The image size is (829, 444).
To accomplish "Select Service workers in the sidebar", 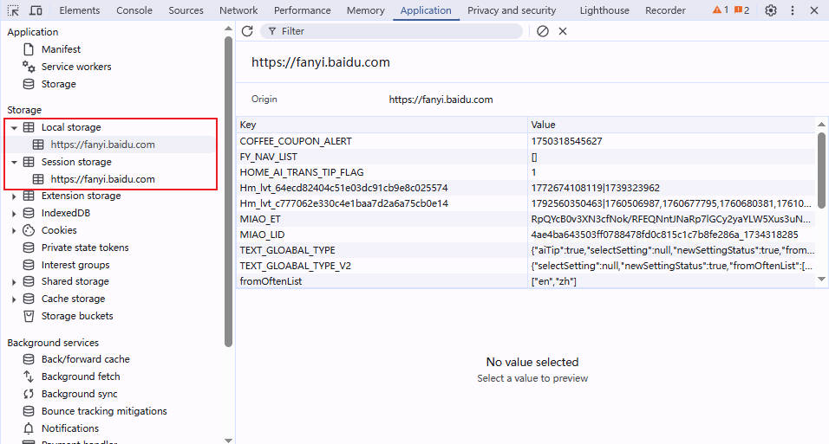I will (x=75, y=67).
